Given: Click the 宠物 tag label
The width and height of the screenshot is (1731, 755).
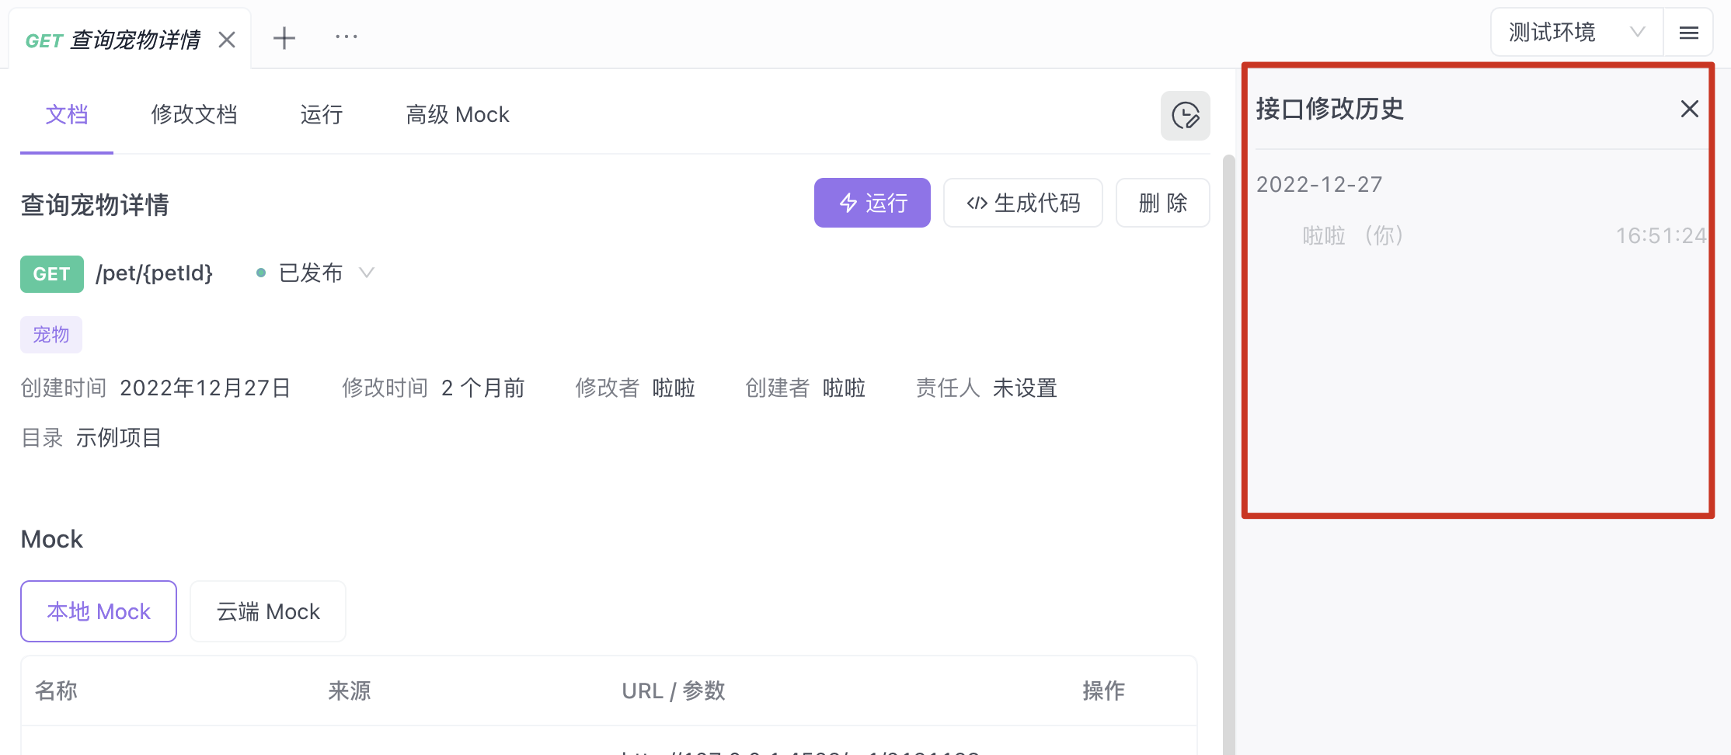Looking at the screenshot, I should coord(51,334).
